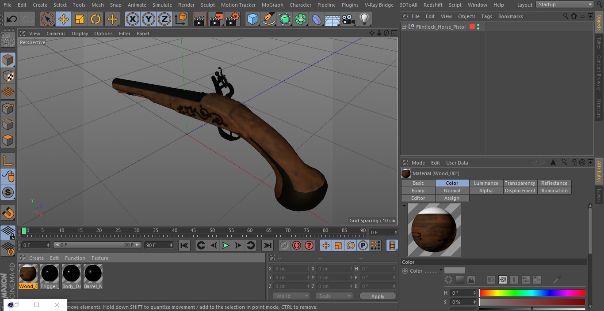Select HSV color mode button
The width and height of the screenshot is (604, 311).
503,280
